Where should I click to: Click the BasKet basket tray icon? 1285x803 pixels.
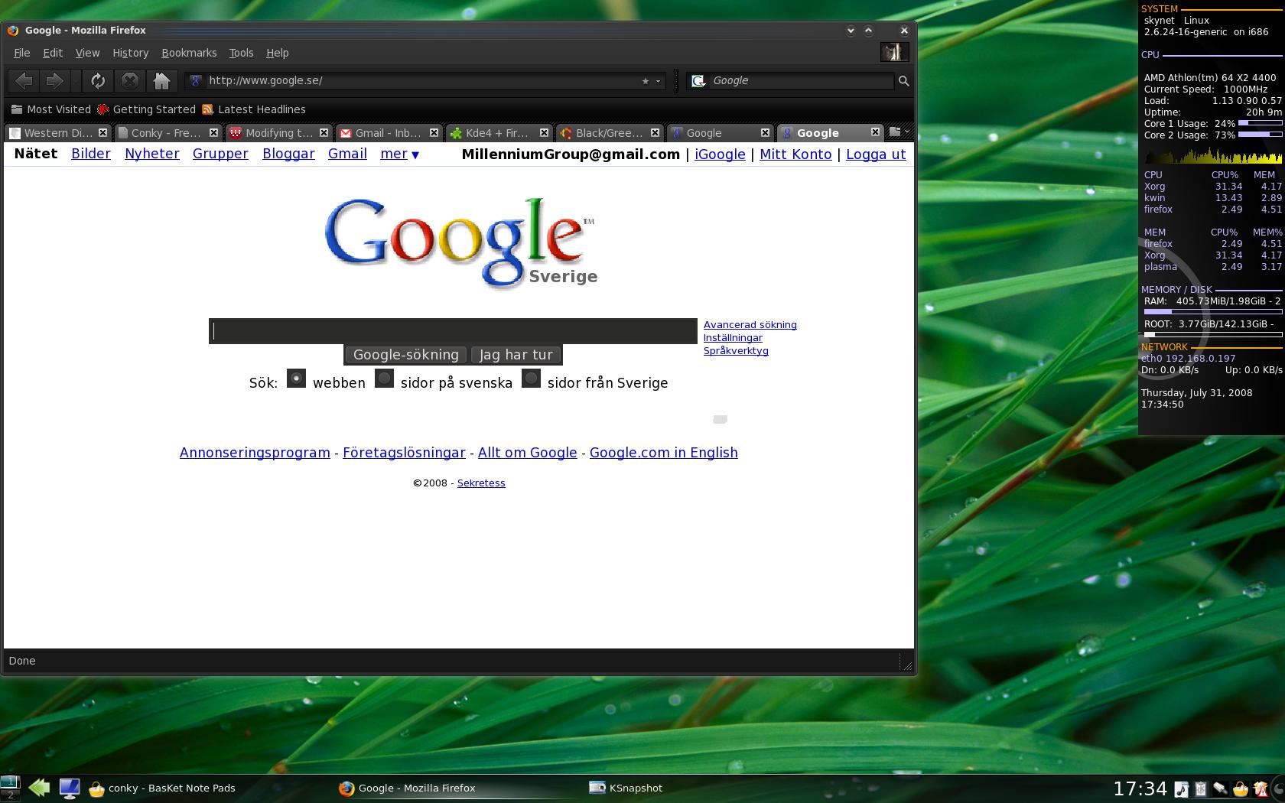pos(1240,788)
